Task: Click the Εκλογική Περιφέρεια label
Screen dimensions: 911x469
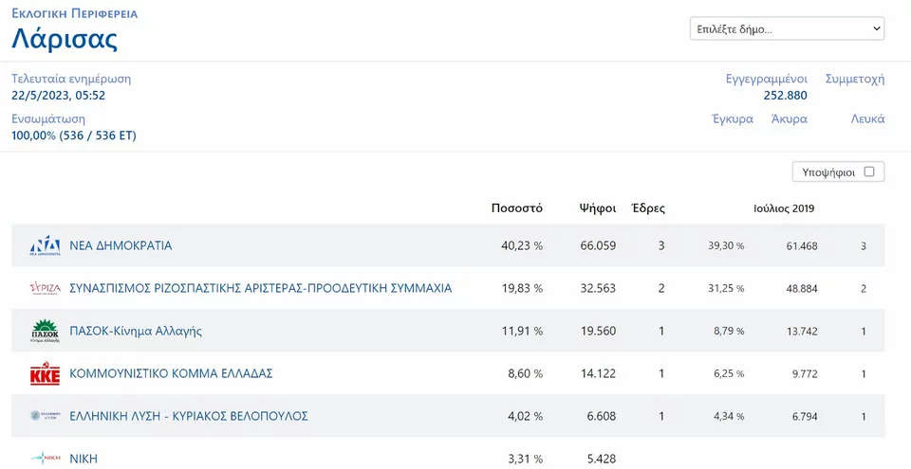Action: [75, 12]
